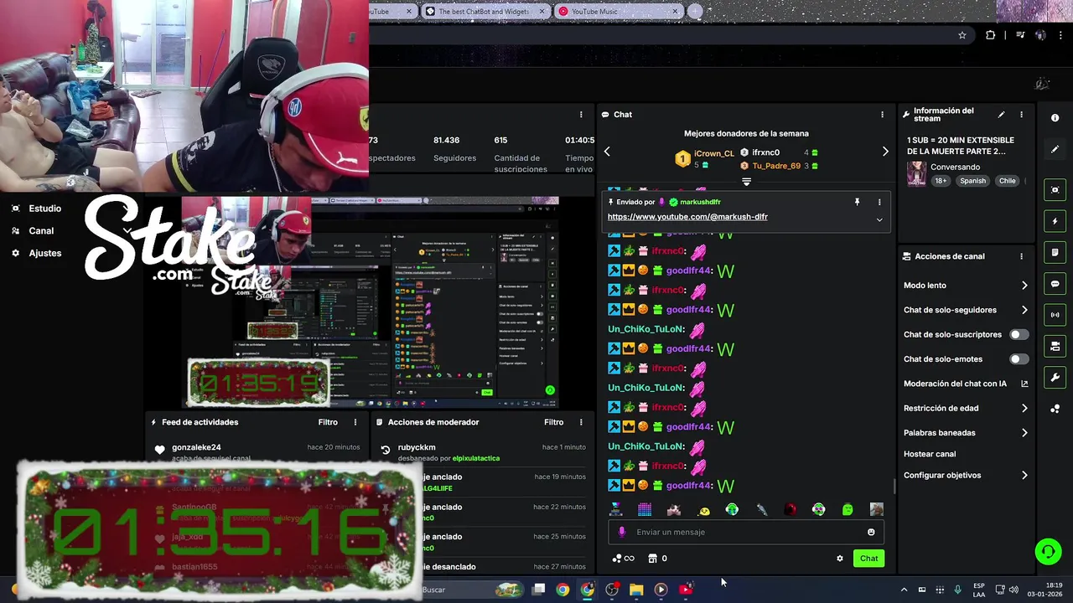
Task: Show next leaderboard with right arrow
Action: 885,152
